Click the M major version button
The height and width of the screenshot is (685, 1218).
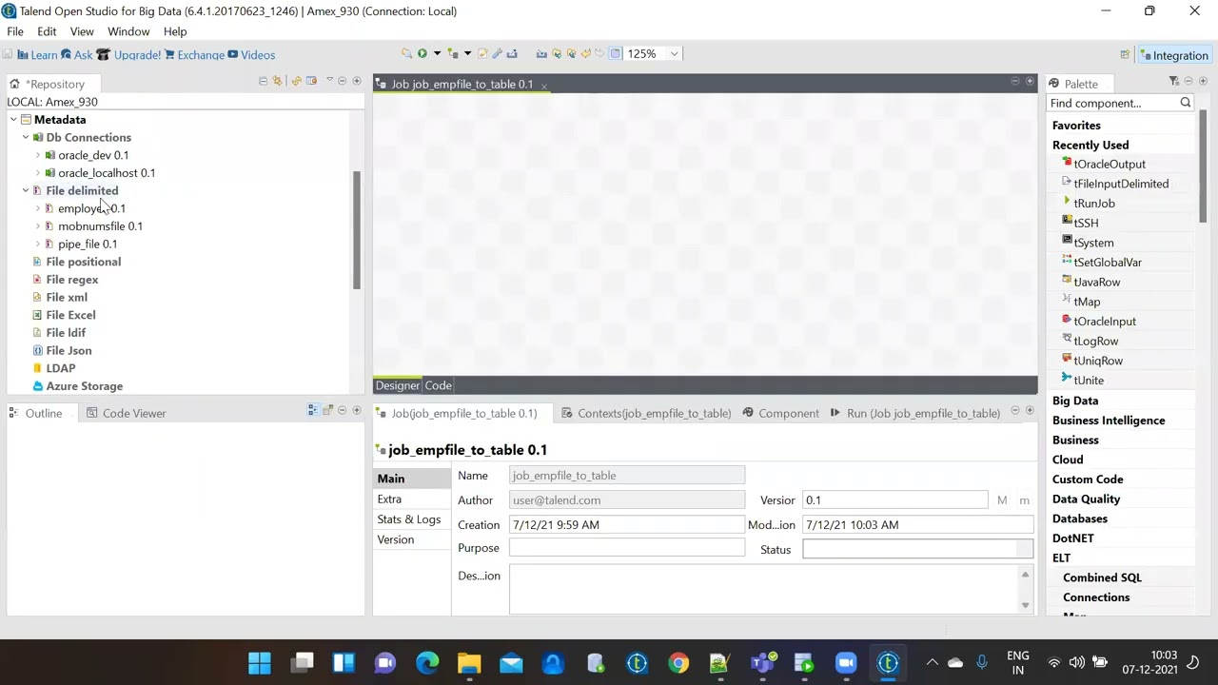coord(1002,500)
